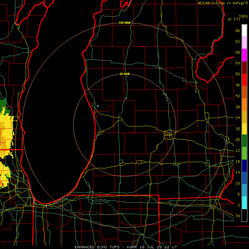The height and width of the screenshot is (249, 249).
Task: Click the TH legend scale label
Action: (238, 216)
